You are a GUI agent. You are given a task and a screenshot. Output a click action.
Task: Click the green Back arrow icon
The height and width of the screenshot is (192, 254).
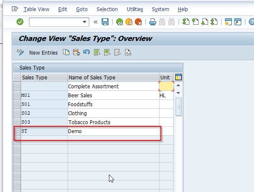[120, 22]
